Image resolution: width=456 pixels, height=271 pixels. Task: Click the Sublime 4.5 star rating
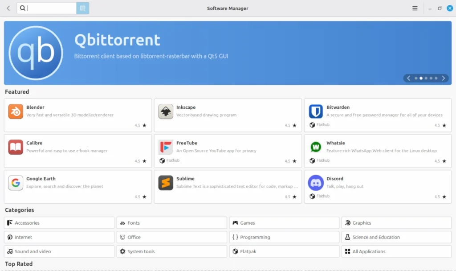click(x=290, y=197)
